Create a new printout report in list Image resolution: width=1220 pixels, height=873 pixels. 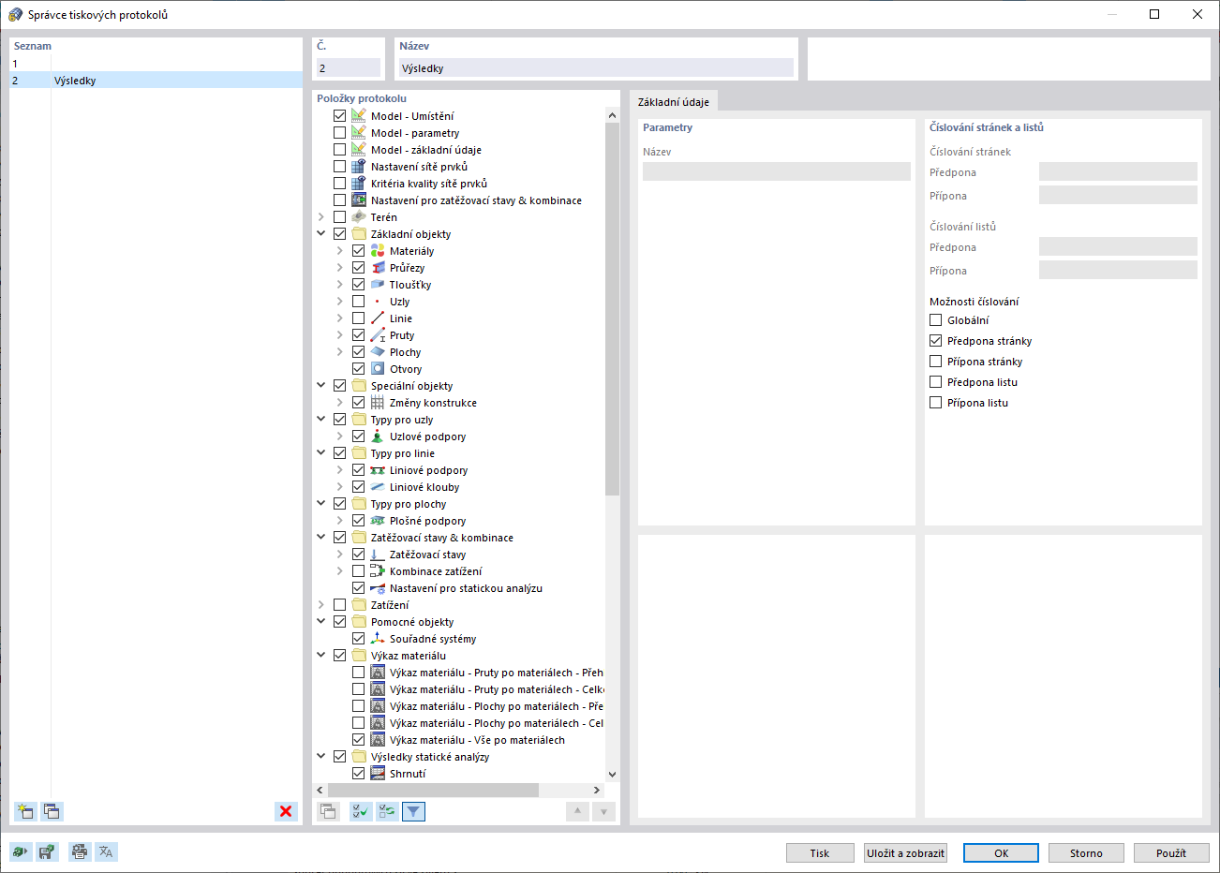click(x=25, y=811)
